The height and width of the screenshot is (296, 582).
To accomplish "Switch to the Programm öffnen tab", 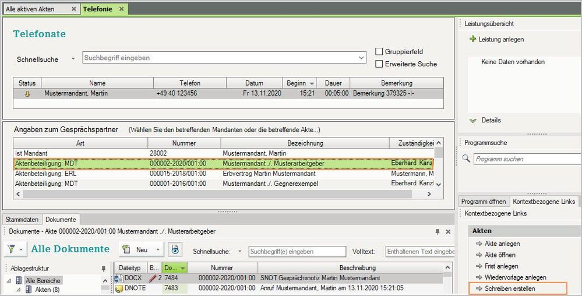I will (483, 202).
